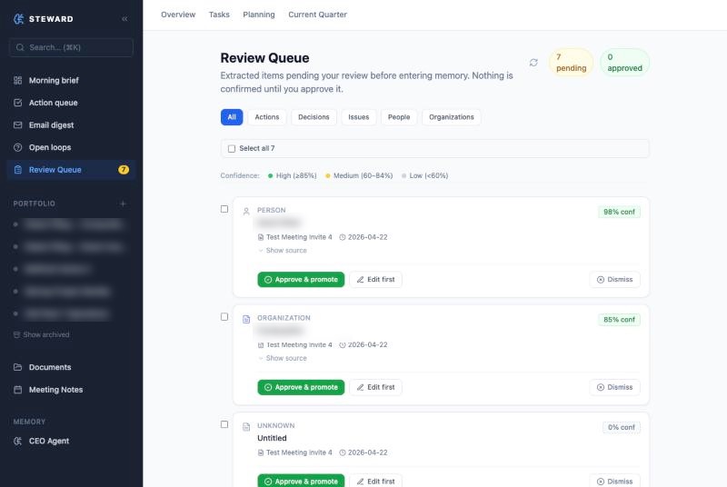Screen dimensions: 727x487
Task: Click the person icon on PERSON card
Action: click(x=246, y=212)
